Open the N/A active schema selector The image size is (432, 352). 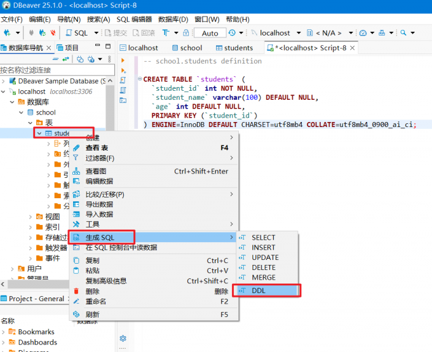click(330, 33)
